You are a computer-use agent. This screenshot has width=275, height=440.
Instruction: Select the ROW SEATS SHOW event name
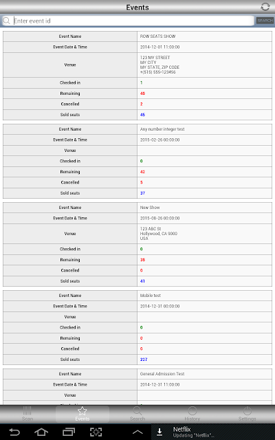(157, 36)
